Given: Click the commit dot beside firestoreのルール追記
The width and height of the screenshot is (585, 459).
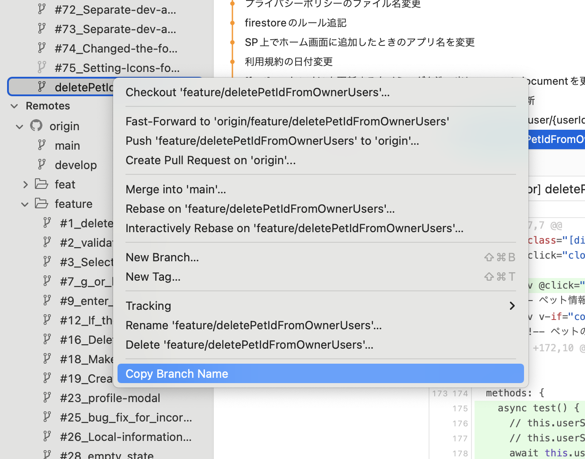Looking at the screenshot, I should pyautogui.click(x=232, y=23).
